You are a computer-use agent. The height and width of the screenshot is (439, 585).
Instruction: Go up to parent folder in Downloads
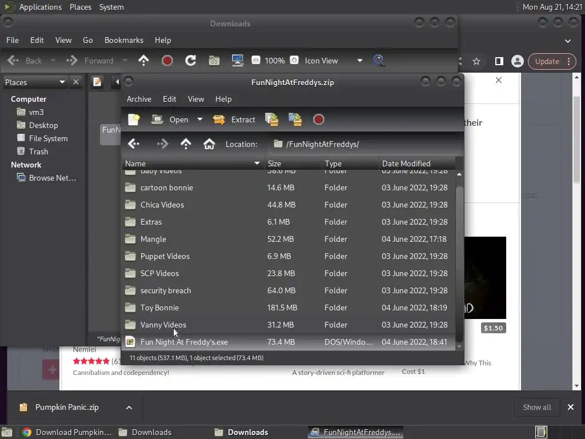click(x=143, y=61)
